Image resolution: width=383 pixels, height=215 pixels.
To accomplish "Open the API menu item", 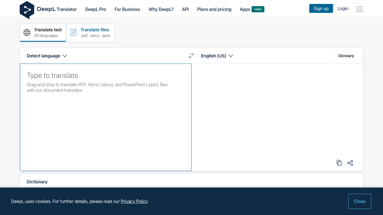I will click(x=185, y=9).
